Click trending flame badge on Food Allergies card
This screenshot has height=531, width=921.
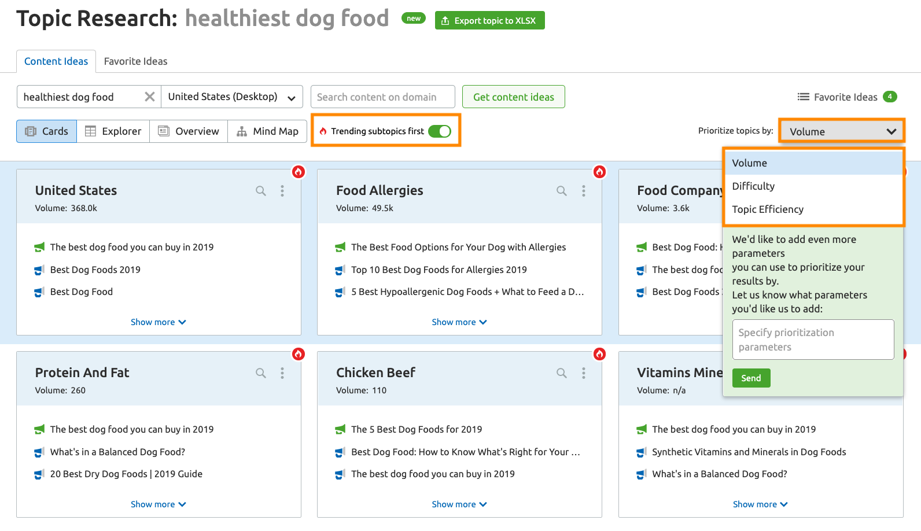tap(599, 172)
